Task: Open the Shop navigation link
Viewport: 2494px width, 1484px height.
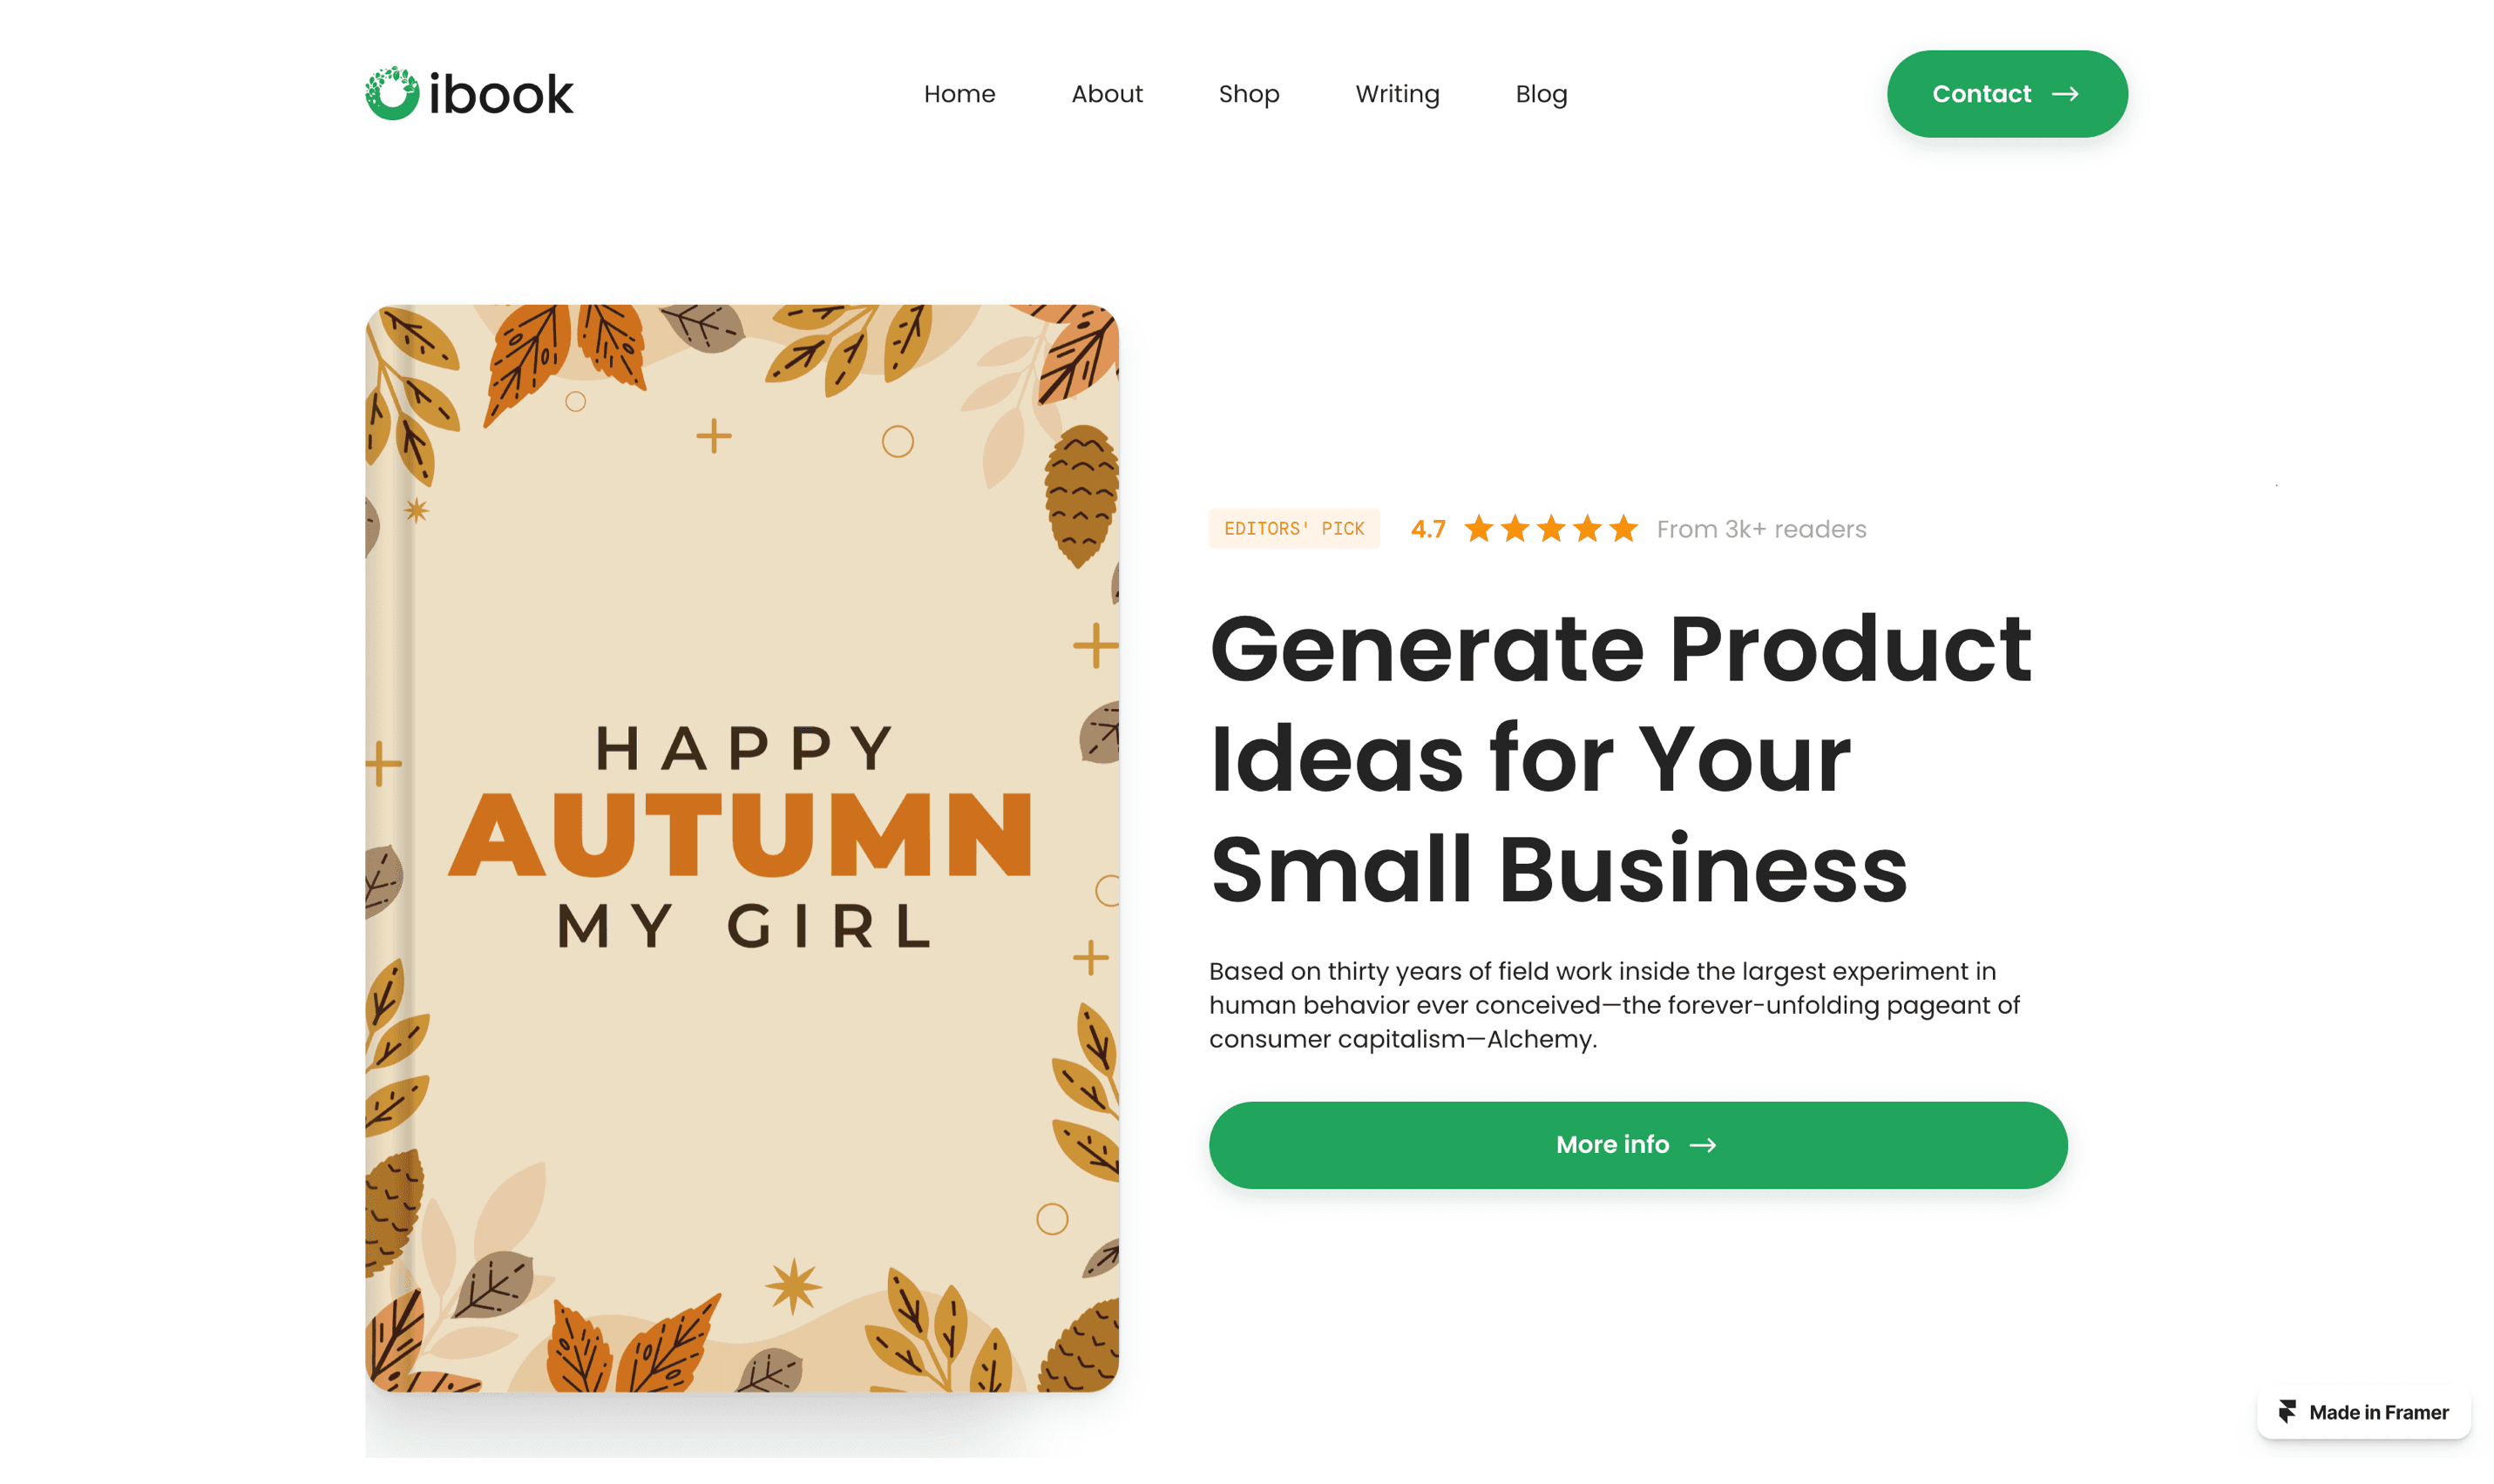Action: tap(1249, 94)
